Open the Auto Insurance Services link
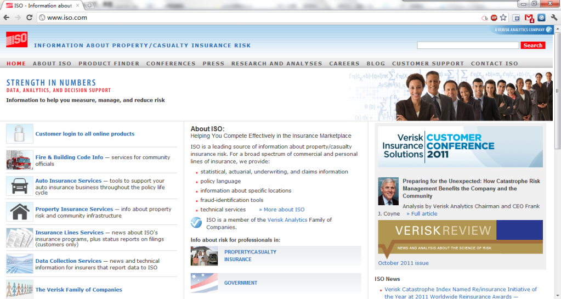This screenshot has height=299, width=561. (69, 181)
